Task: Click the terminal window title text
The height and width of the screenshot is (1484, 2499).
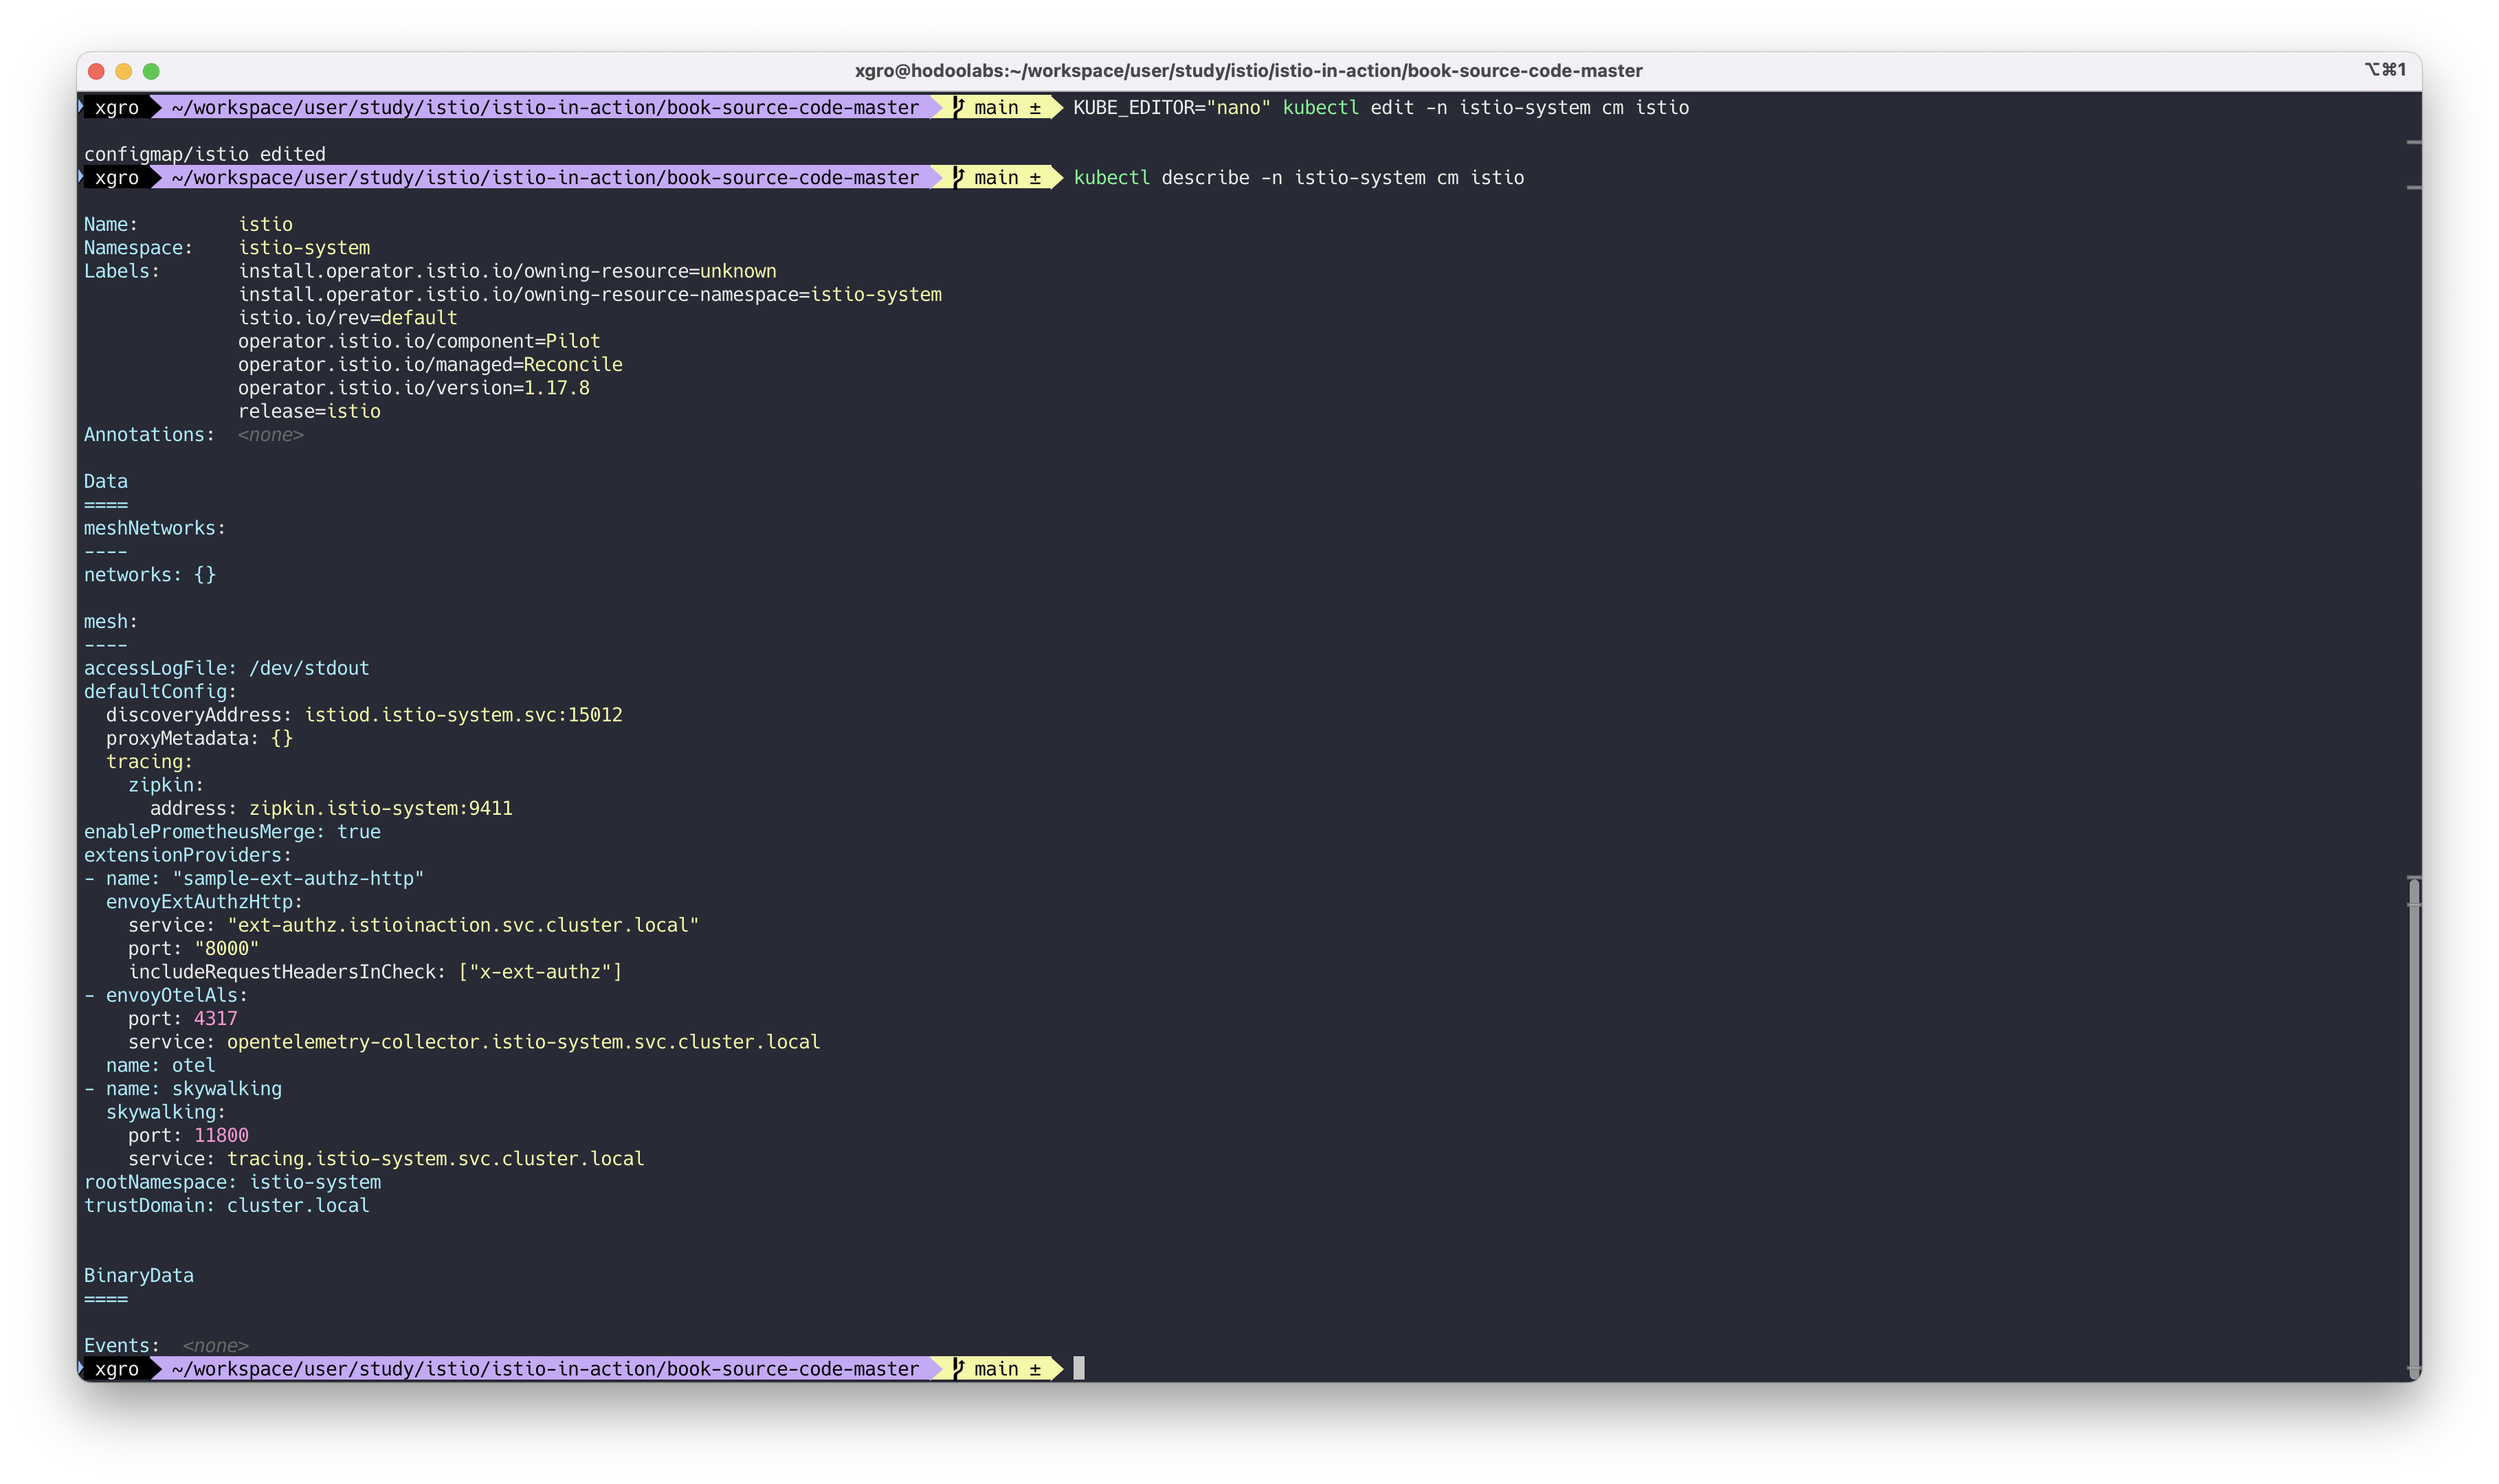Action: pyautogui.click(x=1249, y=71)
